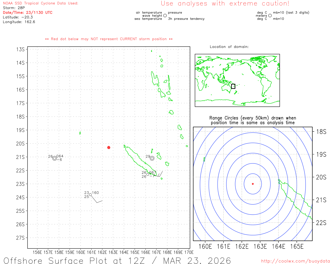Select the "Latitude: -20.3" text
Screen dimensions: 330x264
click(x=18, y=17)
